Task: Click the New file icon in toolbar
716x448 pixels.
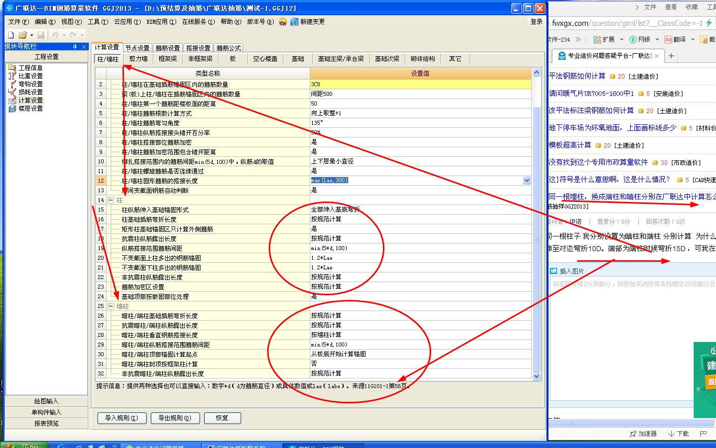Action: 11,35
